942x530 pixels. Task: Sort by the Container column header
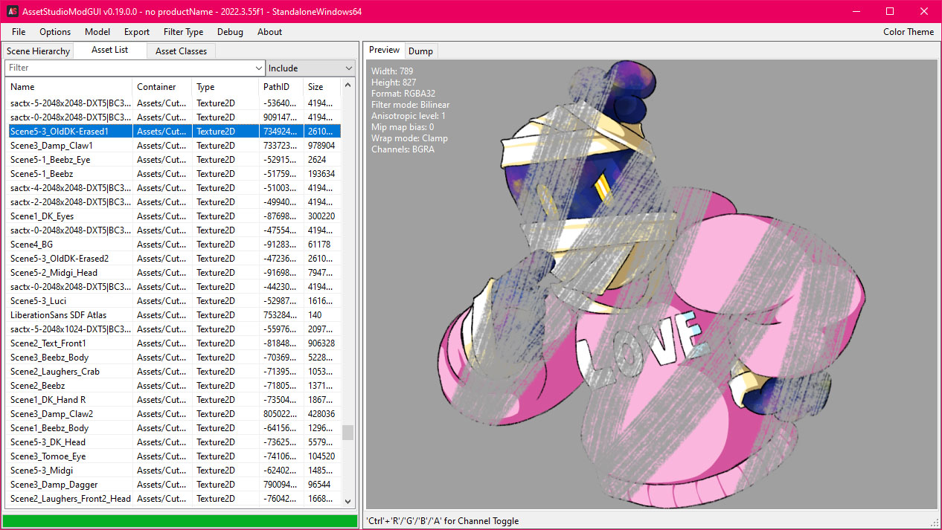pyautogui.click(x=162, y=87)
